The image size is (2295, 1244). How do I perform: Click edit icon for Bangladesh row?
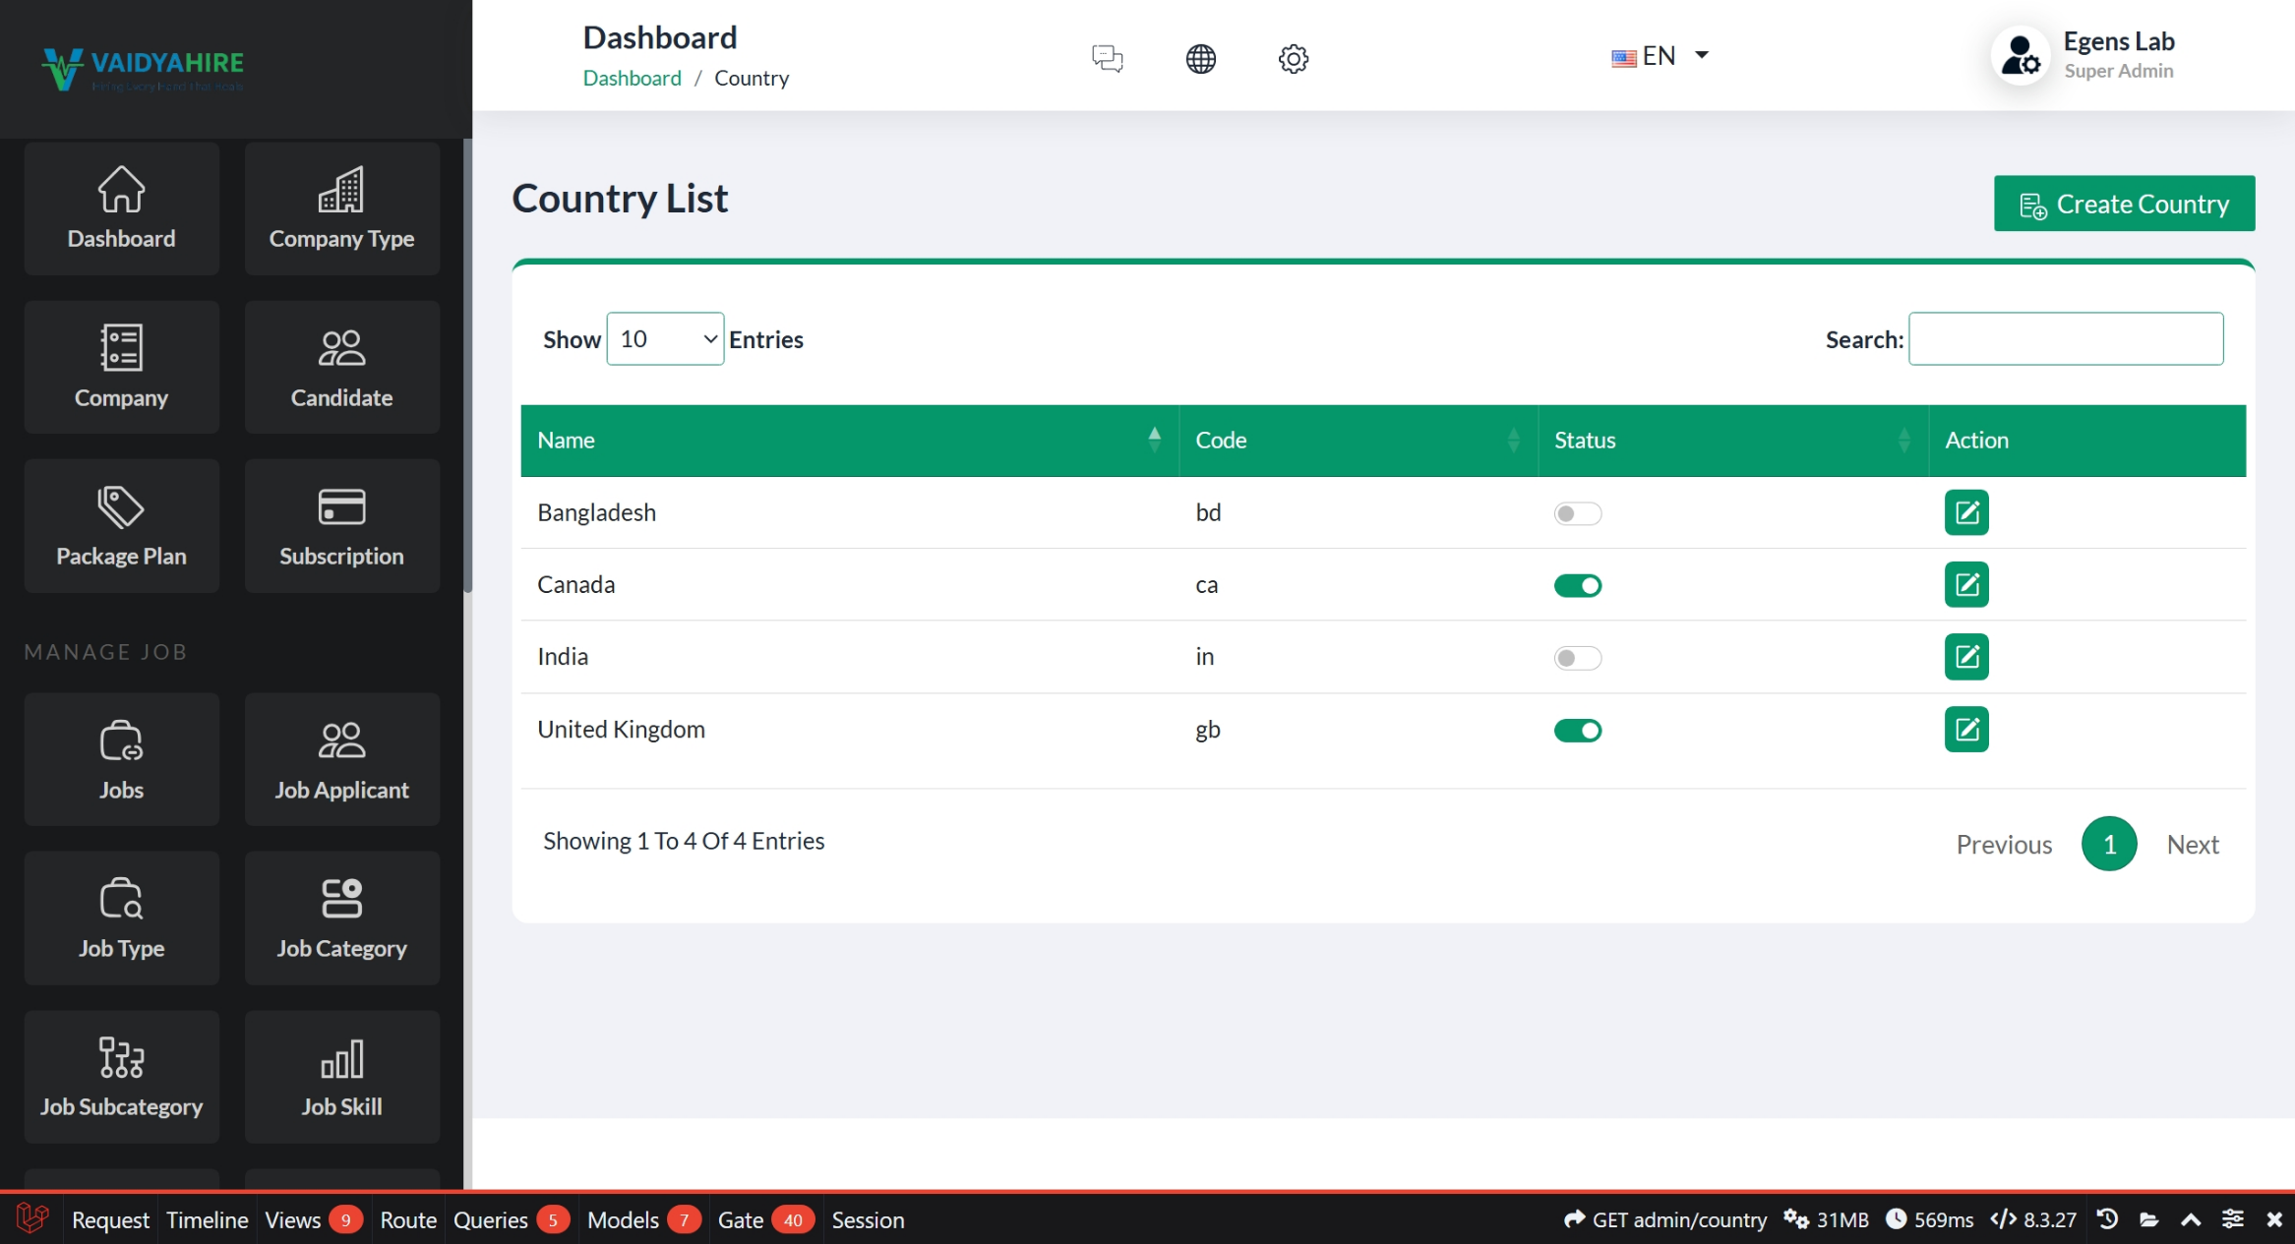pos(1965,512)
